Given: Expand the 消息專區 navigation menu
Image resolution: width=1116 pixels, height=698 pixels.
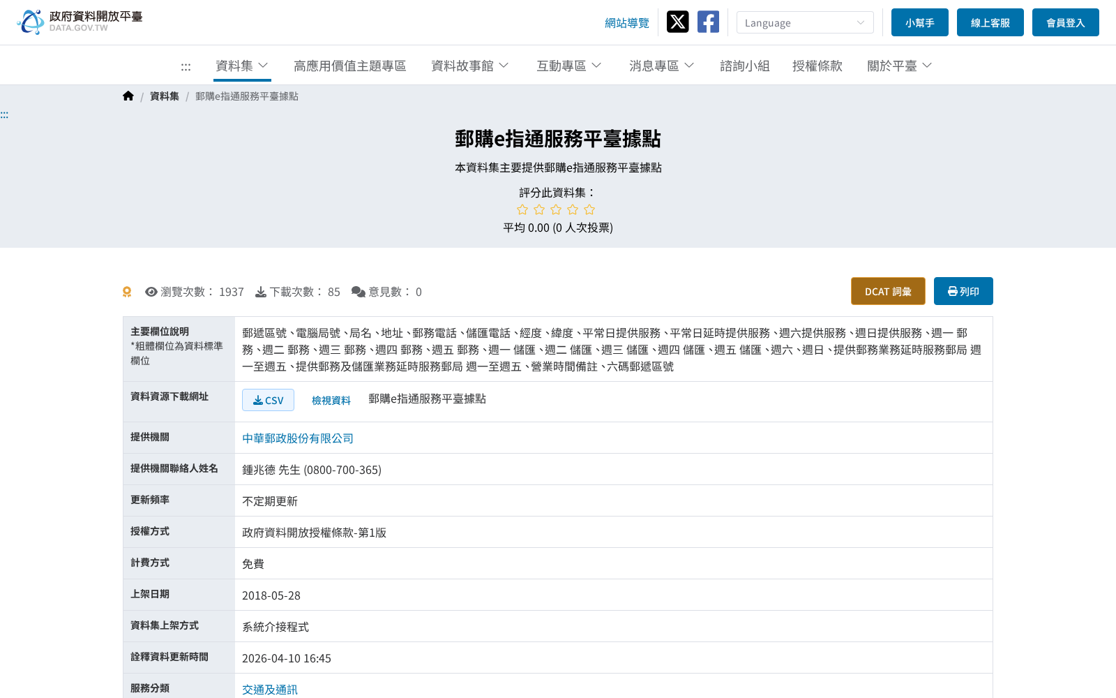Looking at the screenshot, I should [662, 66].
